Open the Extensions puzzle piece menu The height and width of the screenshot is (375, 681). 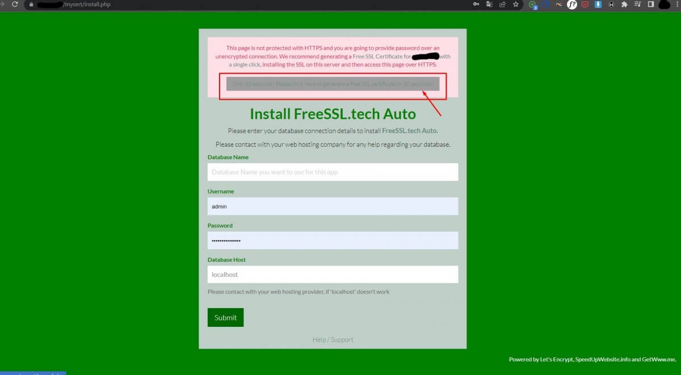[624, 5]
